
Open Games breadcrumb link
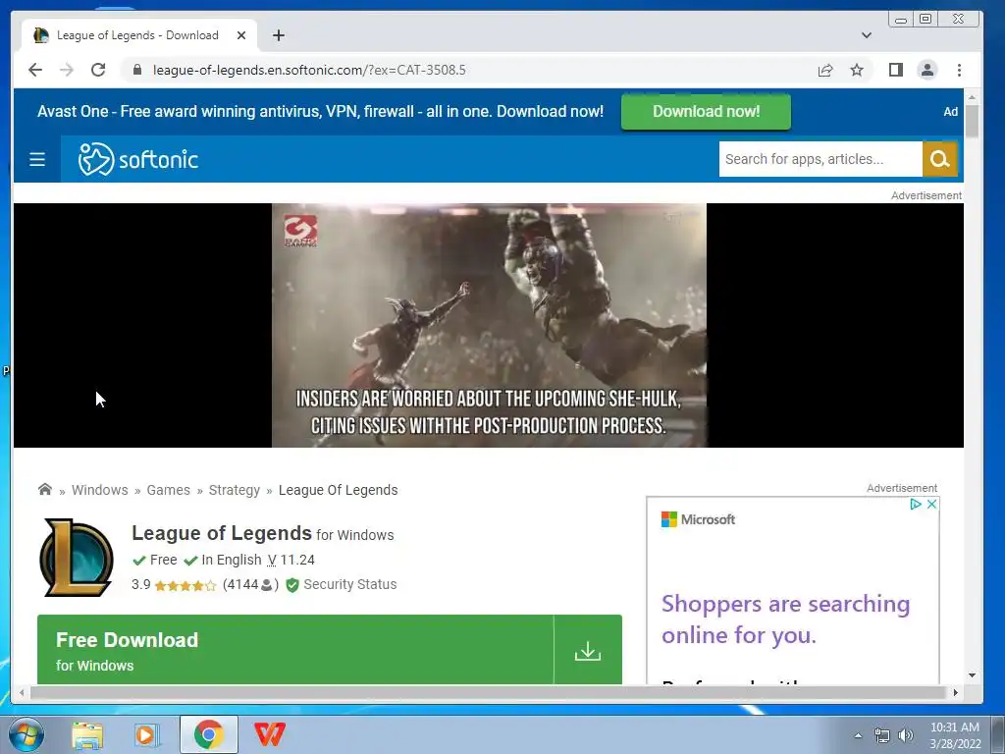tap(168, 490)
